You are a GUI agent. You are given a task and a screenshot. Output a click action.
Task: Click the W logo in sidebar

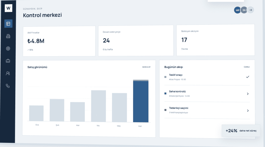(x=9, y=8)
